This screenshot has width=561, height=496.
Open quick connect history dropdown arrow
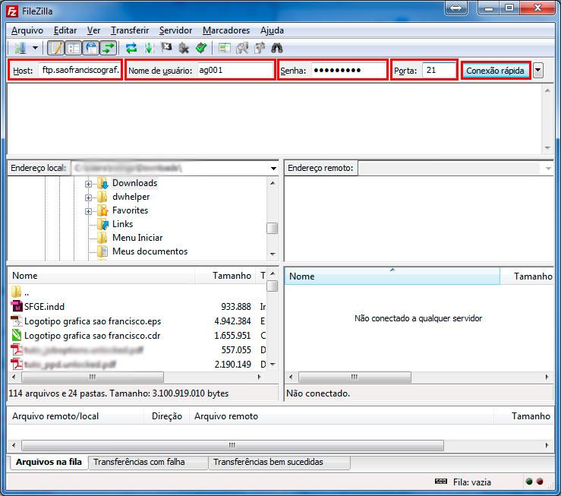(537, 70)
